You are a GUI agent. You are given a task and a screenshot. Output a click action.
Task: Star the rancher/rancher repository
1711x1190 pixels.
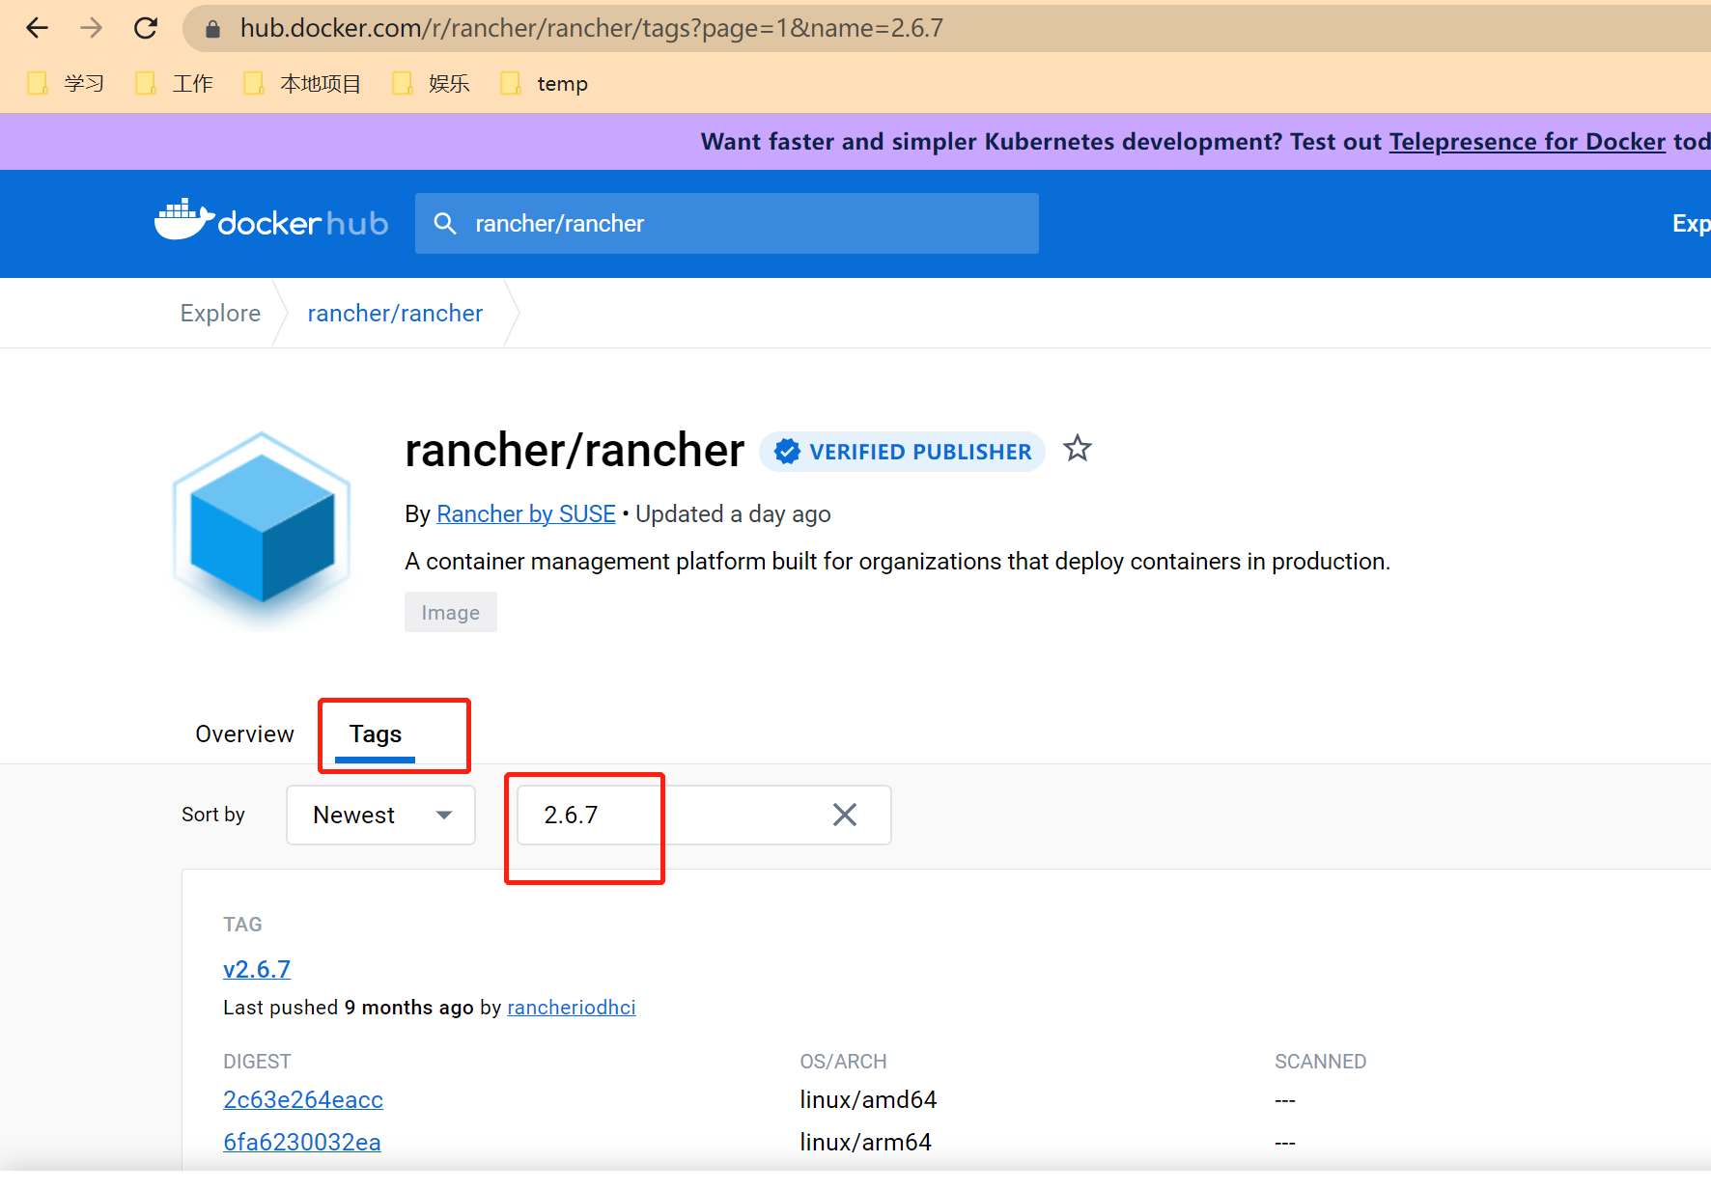(1078, 449)
